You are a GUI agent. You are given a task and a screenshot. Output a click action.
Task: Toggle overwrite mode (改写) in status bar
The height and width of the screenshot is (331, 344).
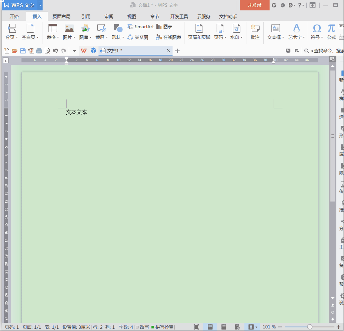(142, 327)
